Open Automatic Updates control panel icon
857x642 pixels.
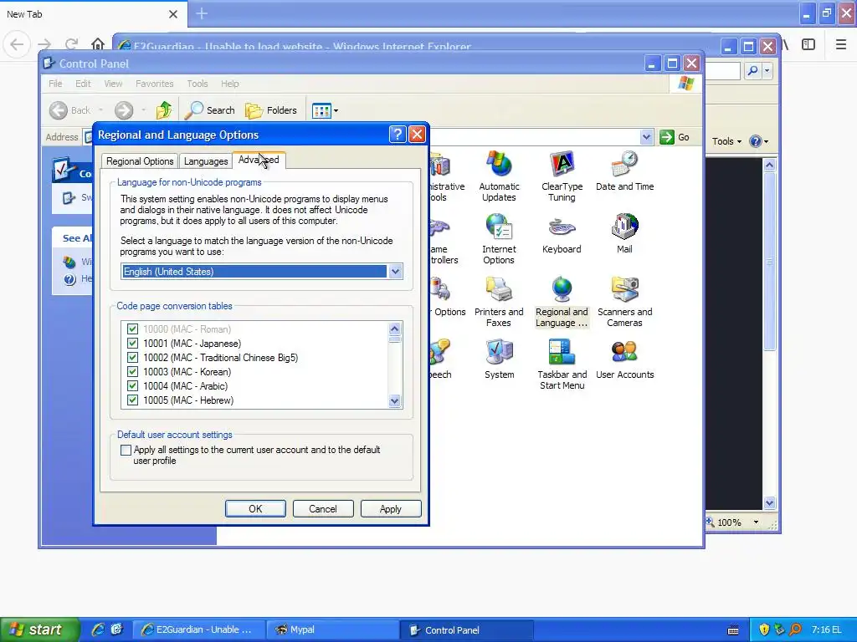[x=499, y=176]
